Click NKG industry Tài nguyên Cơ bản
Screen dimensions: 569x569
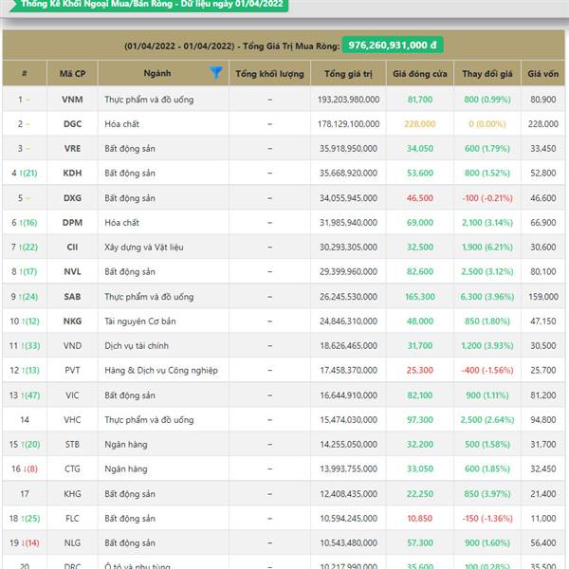tap(140, 321)
